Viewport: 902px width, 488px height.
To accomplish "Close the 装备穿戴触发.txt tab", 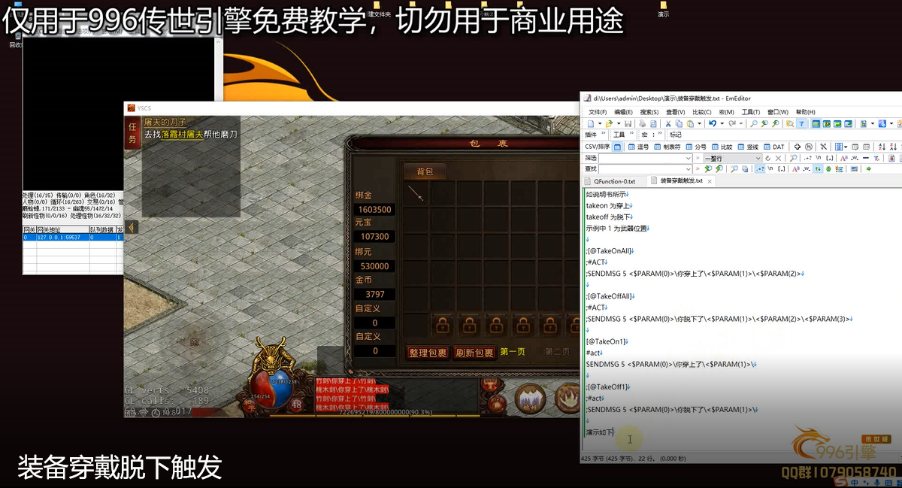I will [x=710, y=180].
